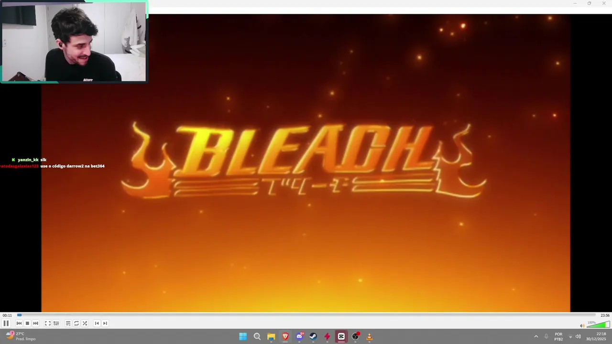Click elapsed time 00:11 label

tap(7, 315)
